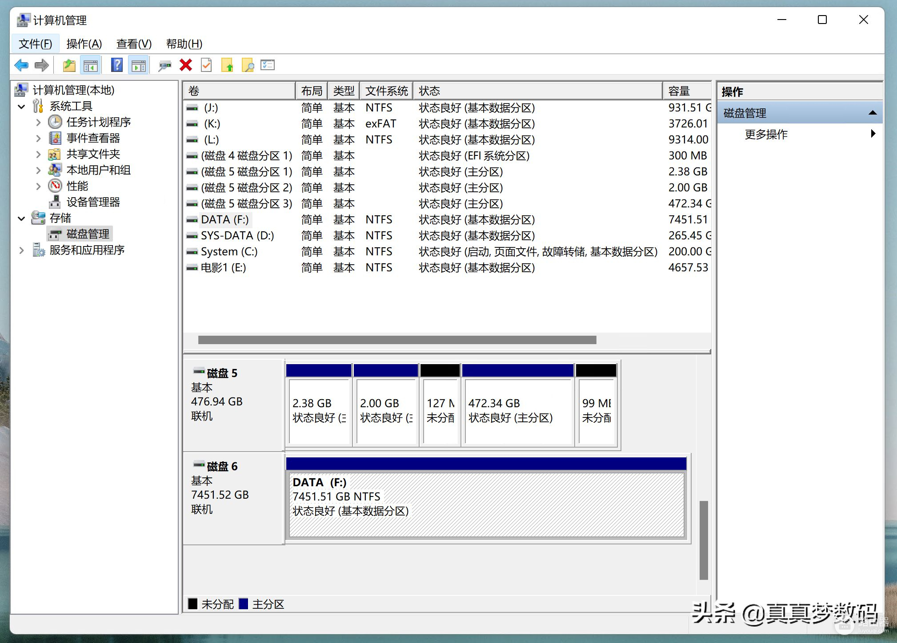The width and height of the screenshot is (897, 643).
Task: Expand the 任务计划程序 node arrow
Action: [38, 123]
